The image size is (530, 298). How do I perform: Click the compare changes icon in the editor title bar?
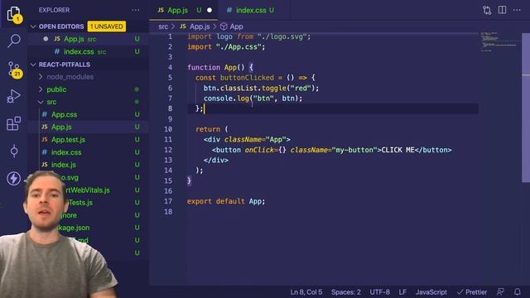click(487, 10)
